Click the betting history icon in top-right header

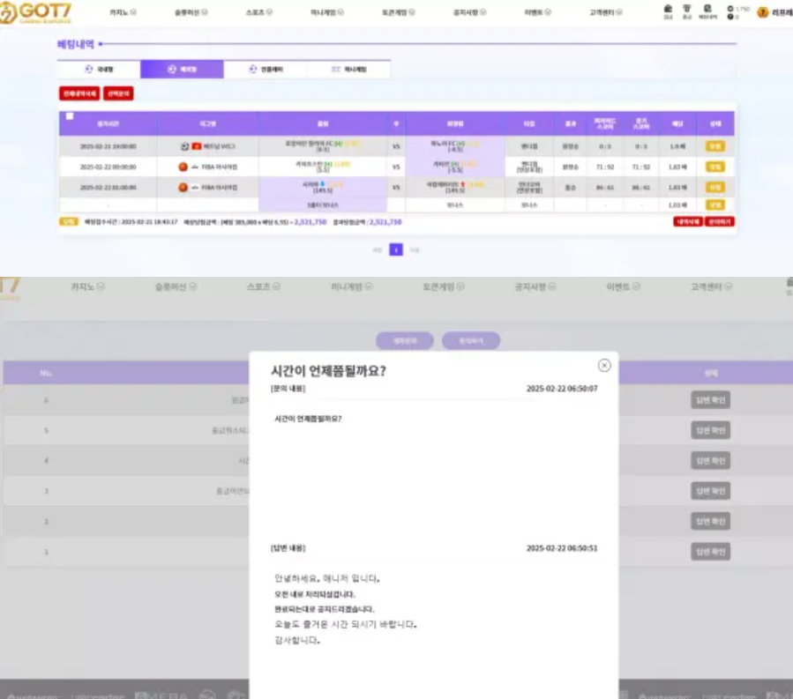pos(707,11)
